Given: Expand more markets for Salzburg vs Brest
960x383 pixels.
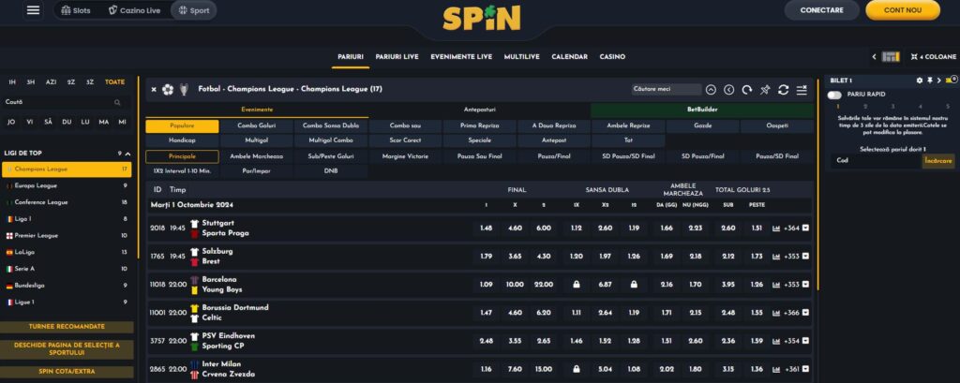Looking at the screenshot, I should click(x=805, y=257).
